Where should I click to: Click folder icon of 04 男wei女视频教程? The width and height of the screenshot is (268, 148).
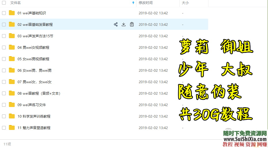tap(12, 47)
